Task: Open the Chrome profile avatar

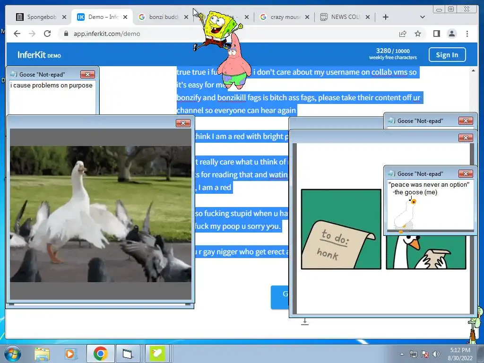Action: click(451, 34)
